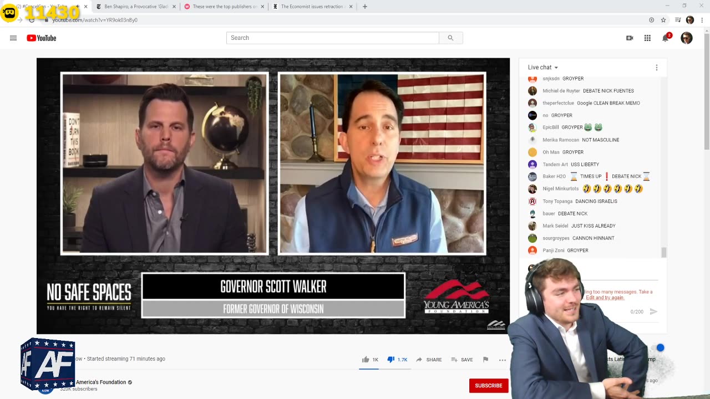710x399 pixels.
Task: Send chat message arrow icon
Action: click(653, 311)
